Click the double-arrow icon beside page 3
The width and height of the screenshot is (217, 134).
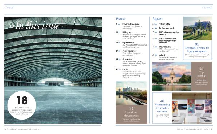click(x=156, y=24)
